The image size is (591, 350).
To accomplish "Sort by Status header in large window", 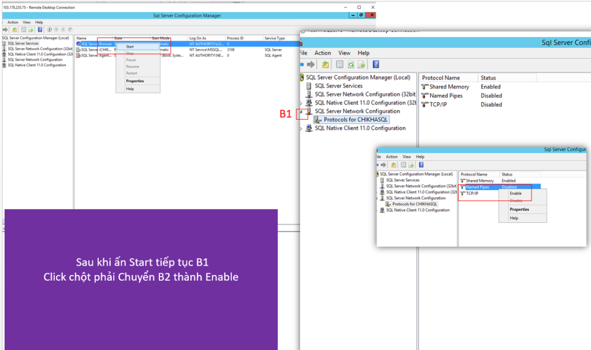I will coord(507,78).
